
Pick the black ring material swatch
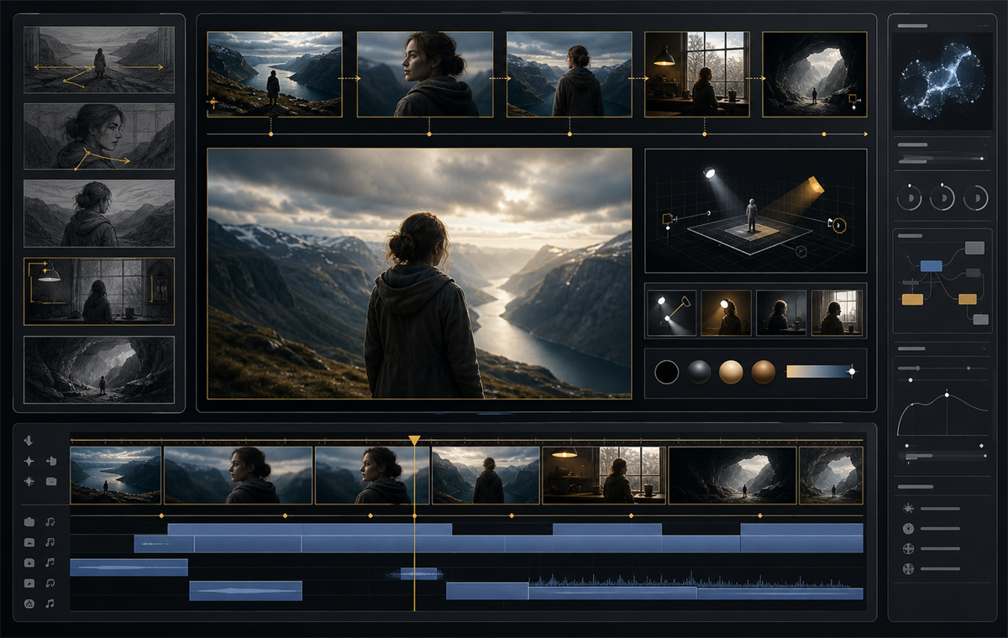pyautogui.click(x=666, y=372)
